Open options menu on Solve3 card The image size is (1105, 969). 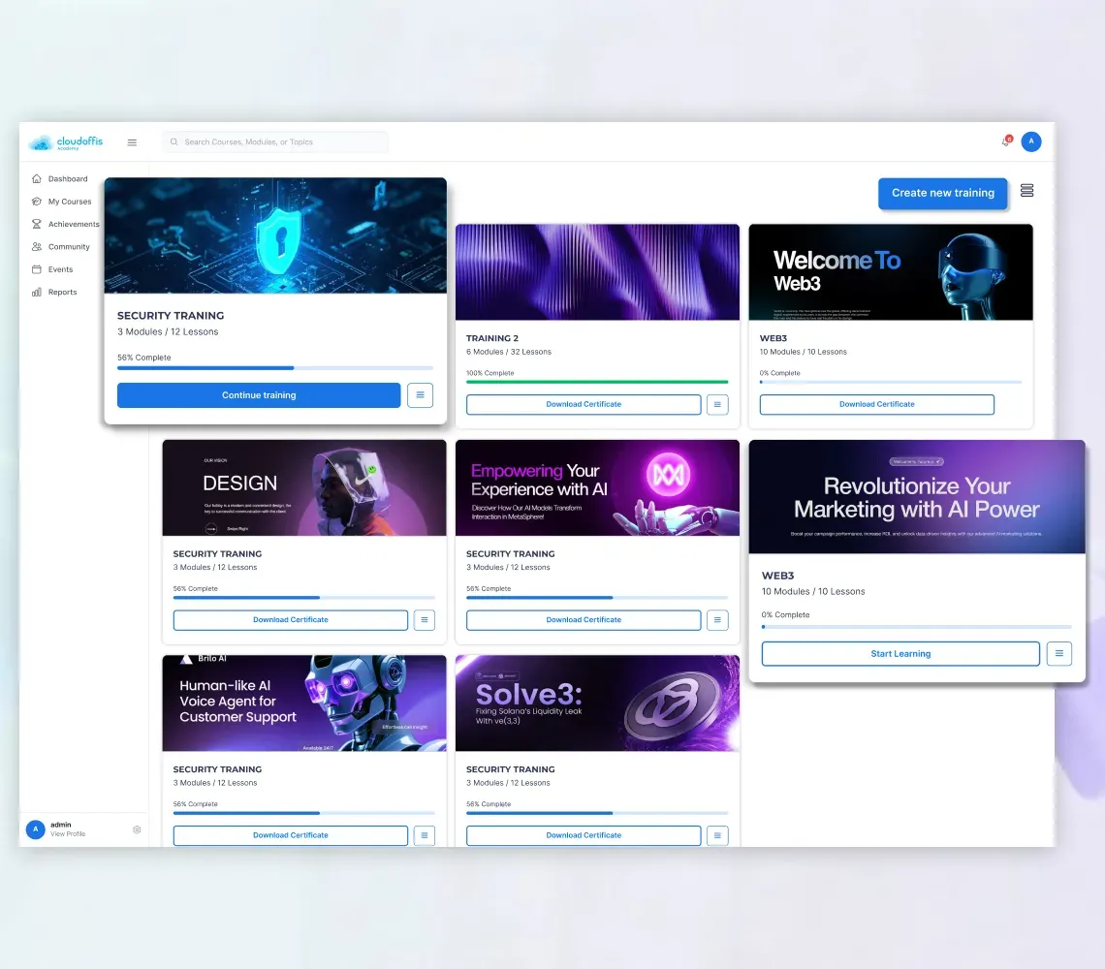pyautogui.click(x=717, y=836)
